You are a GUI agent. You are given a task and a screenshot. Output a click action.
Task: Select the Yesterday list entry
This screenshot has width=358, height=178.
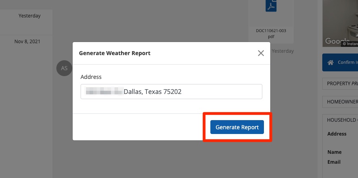click(x=29, y=16)
